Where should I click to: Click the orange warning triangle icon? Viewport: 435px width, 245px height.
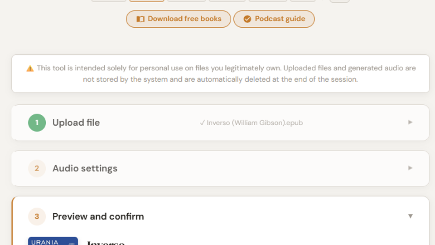(30, 69)
